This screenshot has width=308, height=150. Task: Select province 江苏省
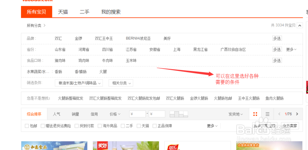131,49
